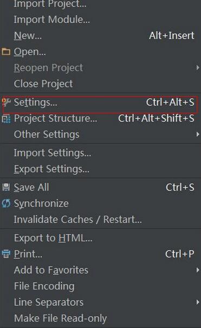201x328 pixels.
Task: Choose Export Settings entry
Action: pyautogui.click(x=51, y=169)
